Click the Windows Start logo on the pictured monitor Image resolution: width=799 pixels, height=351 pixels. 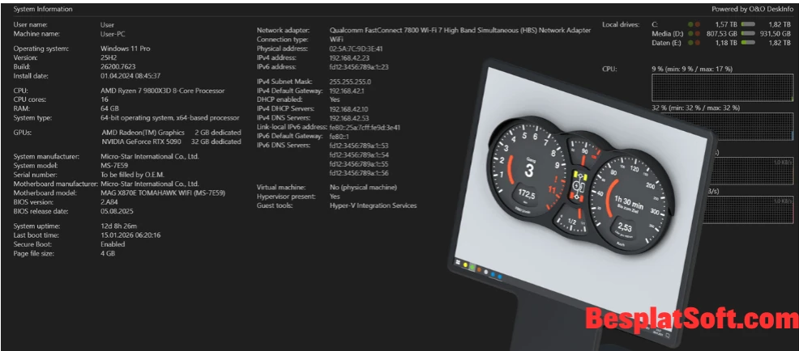pyautogui.click(x=458, y=262)
